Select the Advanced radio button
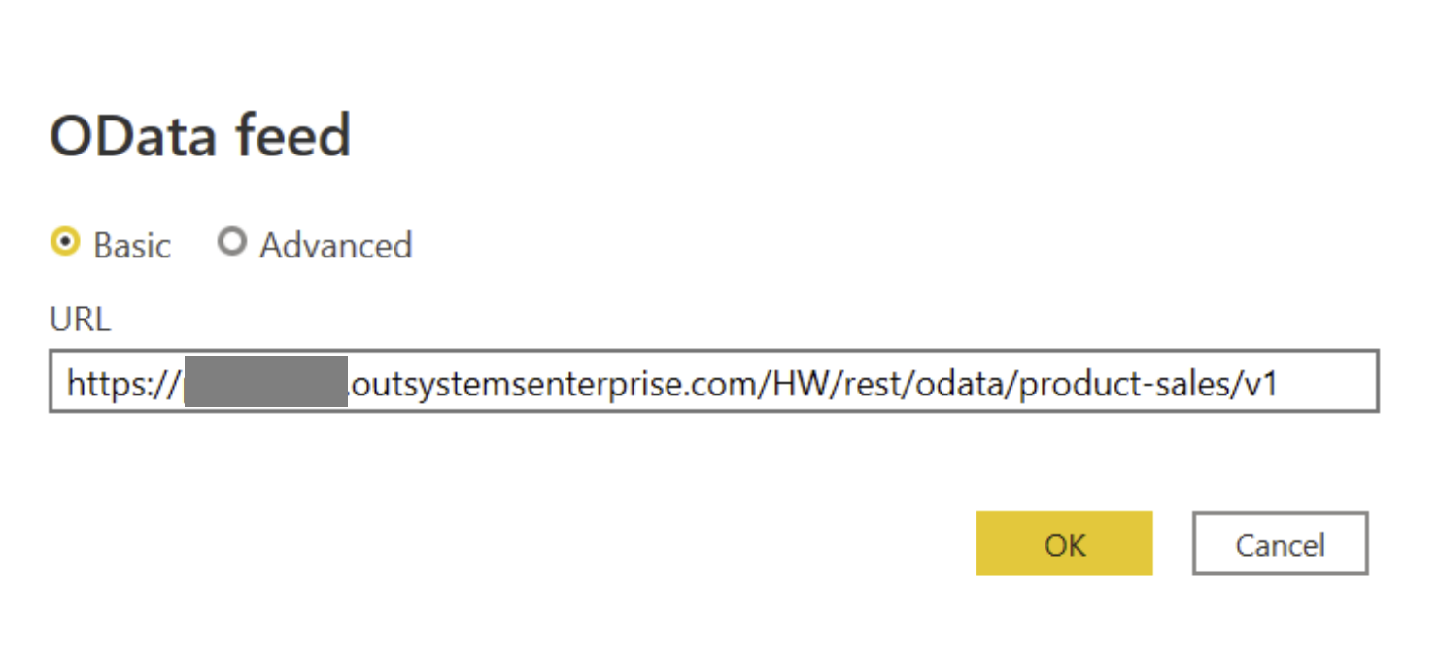This screenshot has height=651, width=1439. point(232,242)
